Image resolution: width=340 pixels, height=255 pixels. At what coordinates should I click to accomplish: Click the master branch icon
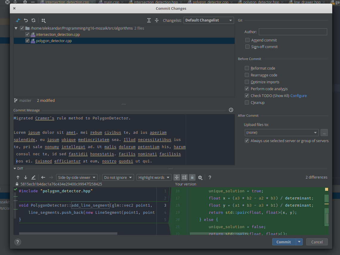click(x=16, y=100)
